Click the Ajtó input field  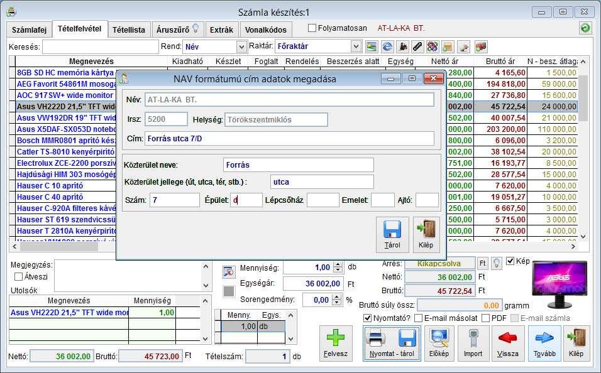point(427,200)
